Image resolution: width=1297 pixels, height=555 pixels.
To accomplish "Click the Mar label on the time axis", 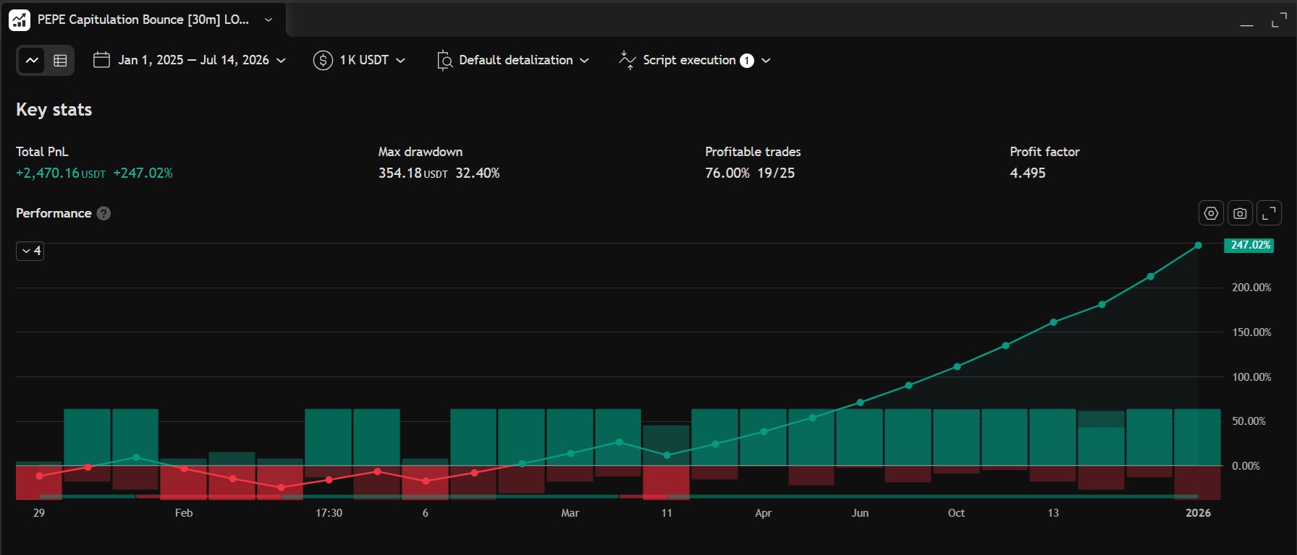I will [570, 513].
